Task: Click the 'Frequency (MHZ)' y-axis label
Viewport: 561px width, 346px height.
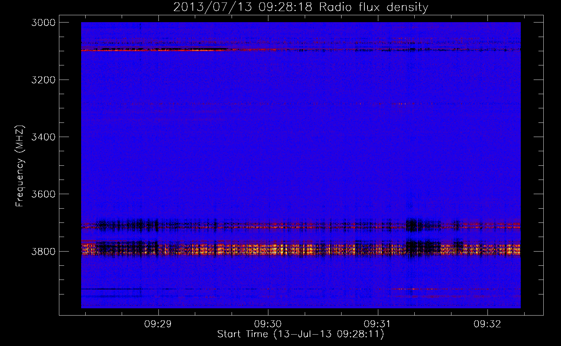Action: click(x=20, y=166)
